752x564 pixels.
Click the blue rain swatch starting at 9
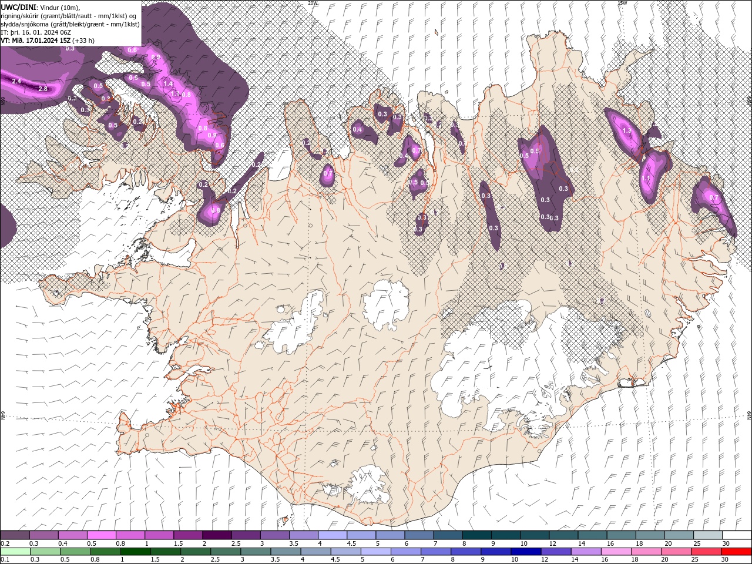pos(496,551)
